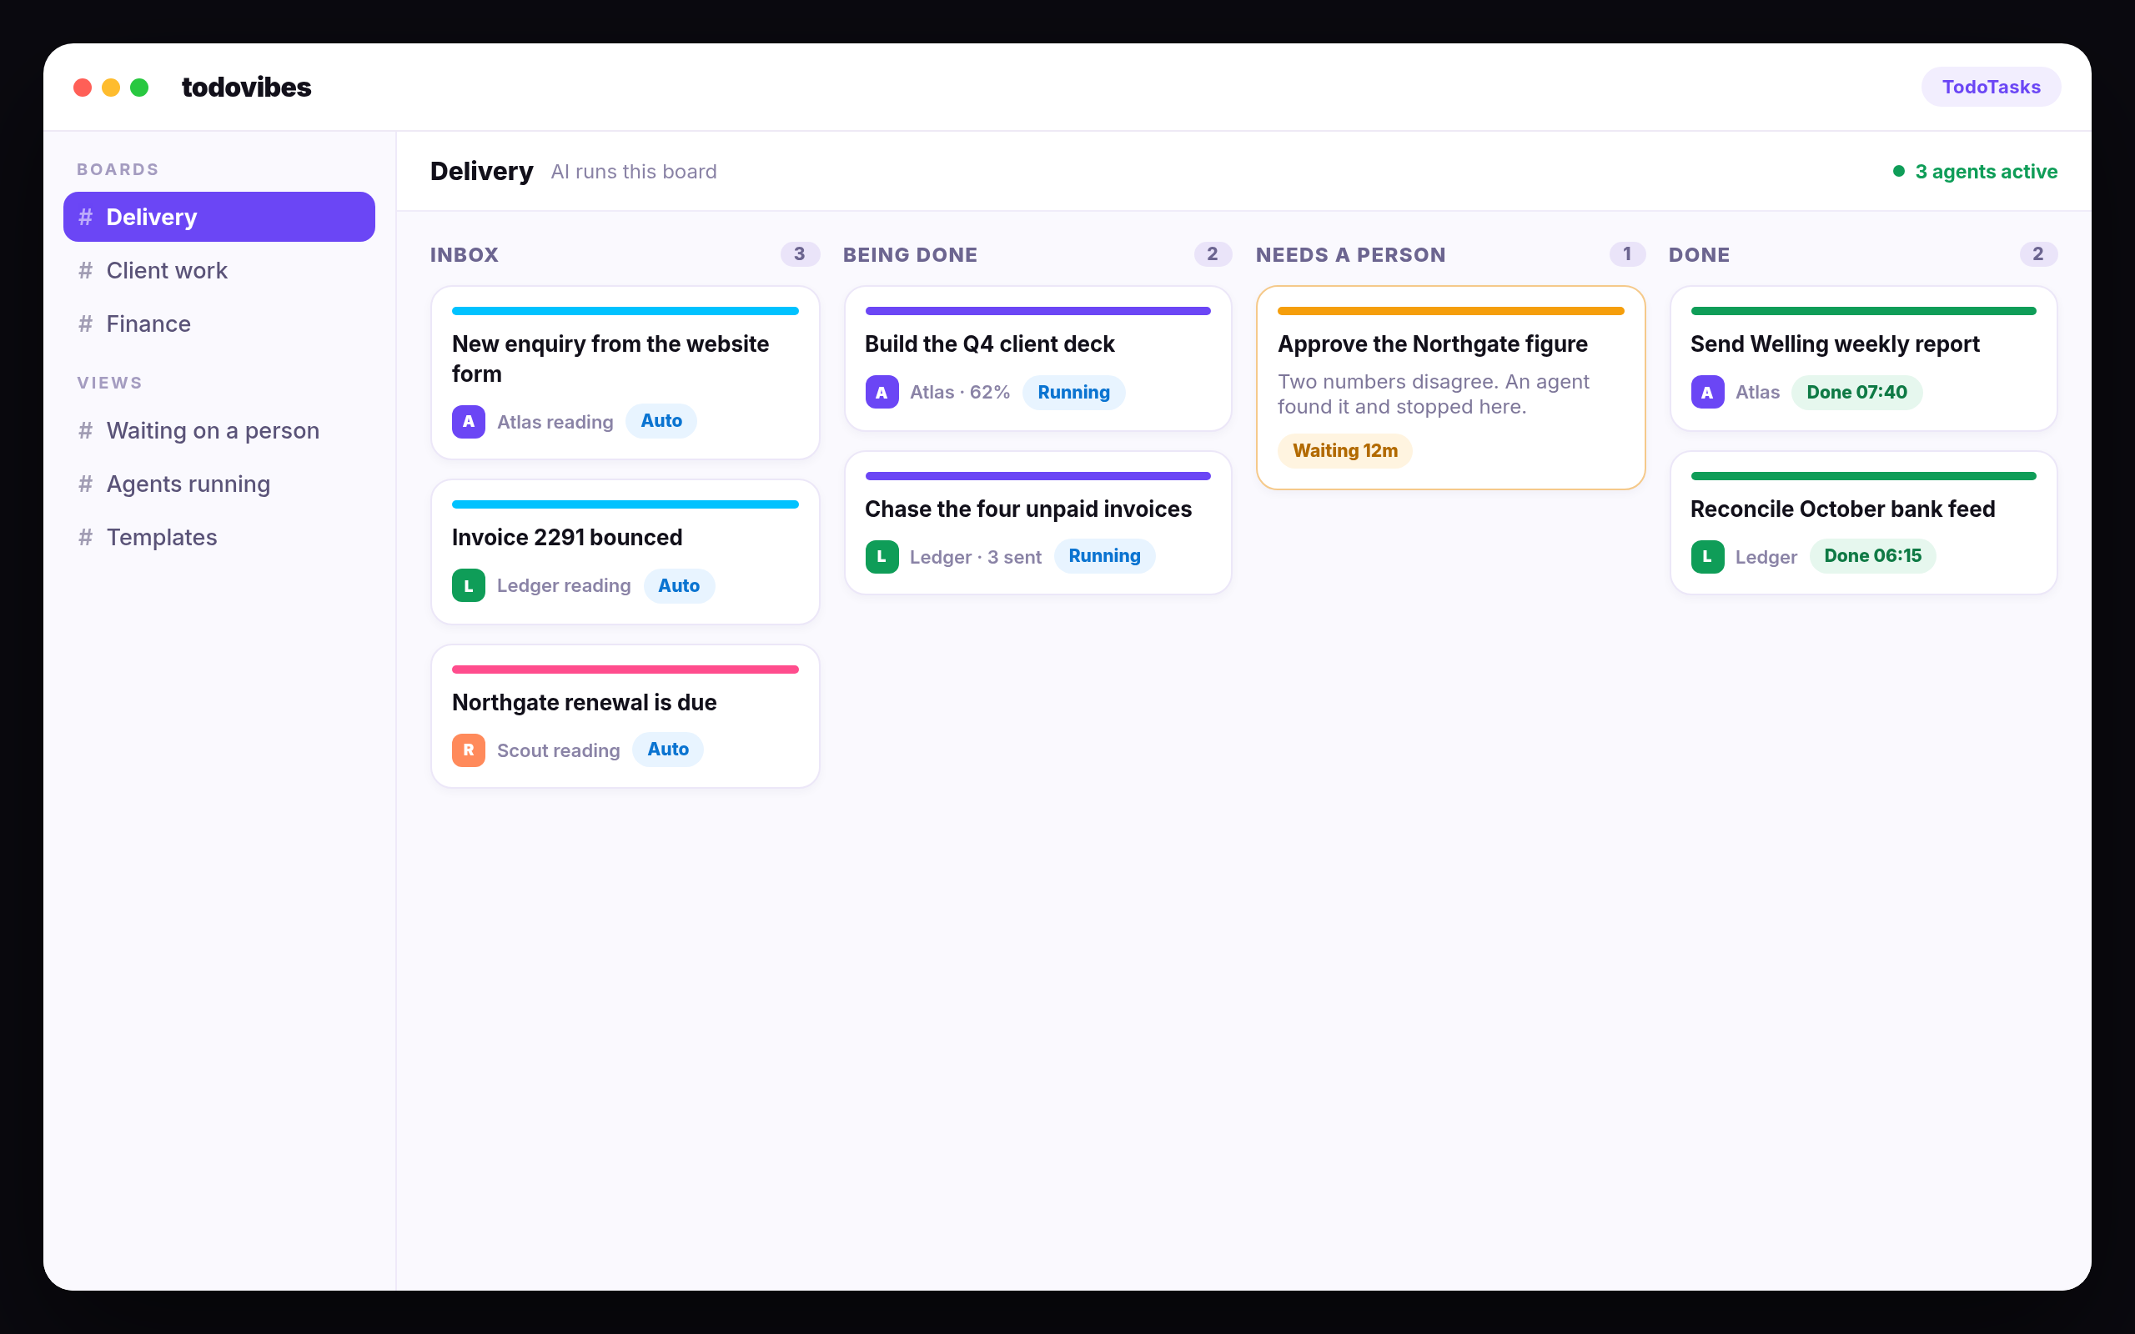
Task: Click the Ledger · 3 sent text
Action: [975, 558]
